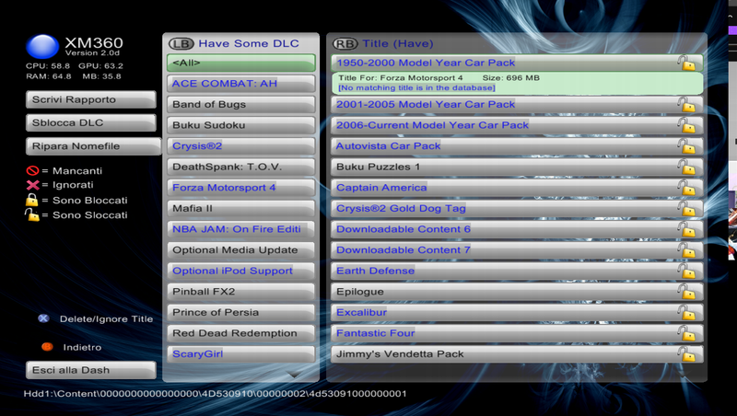Image resolution: width=737 pixels, height=416 pixels.
Task: Select Optional iPod Support entry
Action: pos(240,271)
